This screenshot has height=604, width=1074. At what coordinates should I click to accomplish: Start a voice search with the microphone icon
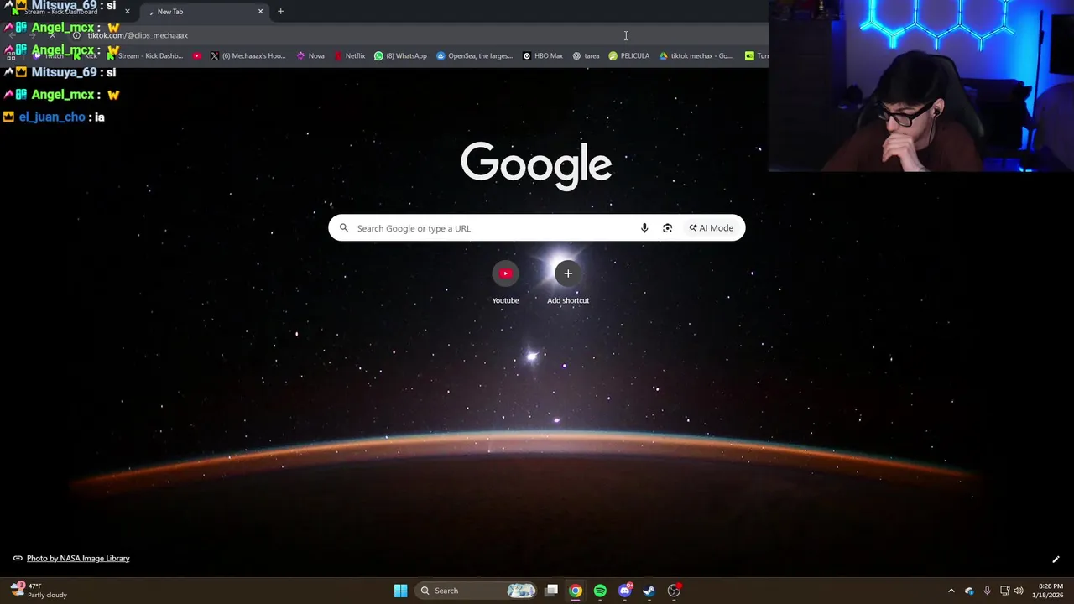[x=644, y=228]
